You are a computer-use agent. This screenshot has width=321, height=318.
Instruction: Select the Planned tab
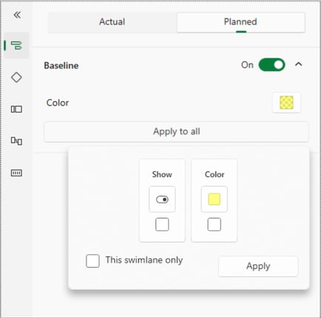(x=241, y=22)
